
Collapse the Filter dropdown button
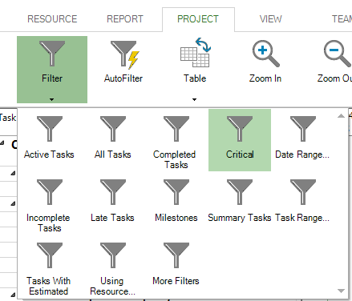(x=52, y=70)
